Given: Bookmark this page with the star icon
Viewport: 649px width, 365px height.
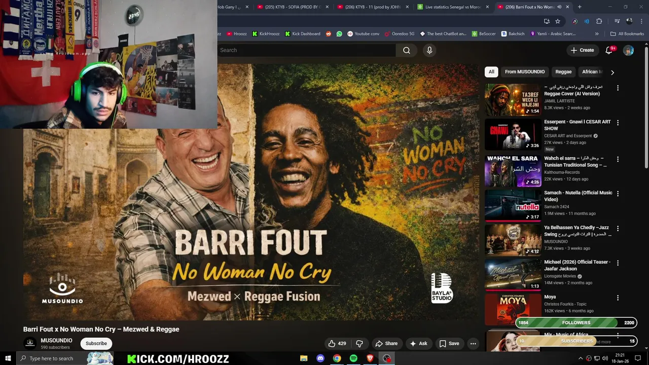Looking at the screenshot, I should click(558, 21).
